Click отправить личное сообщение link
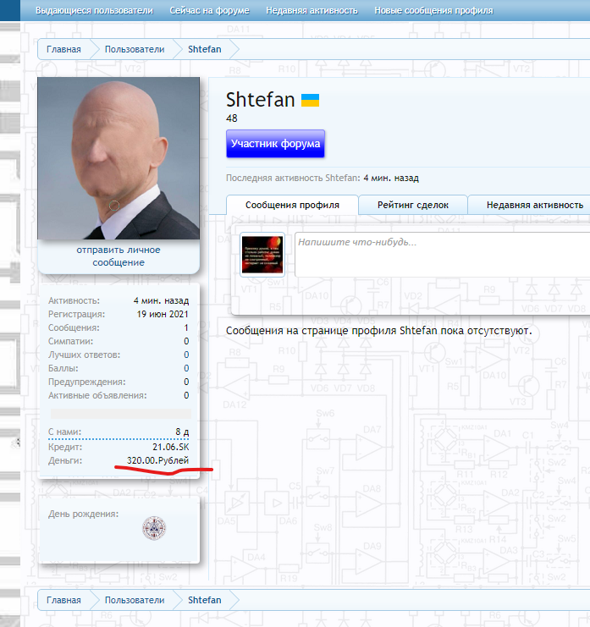This screenshot has width=590, height=627. coord(119,256)
